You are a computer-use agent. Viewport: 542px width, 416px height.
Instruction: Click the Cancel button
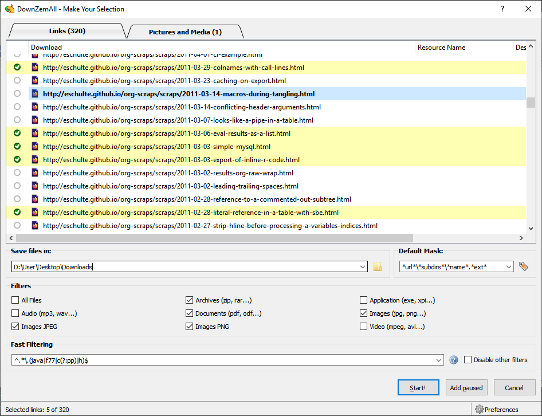(514, 387)
